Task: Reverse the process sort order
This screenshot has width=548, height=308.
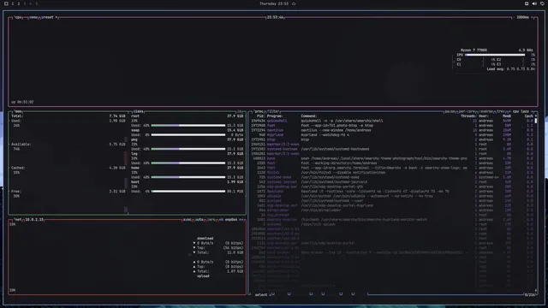Action: point(485,111)
